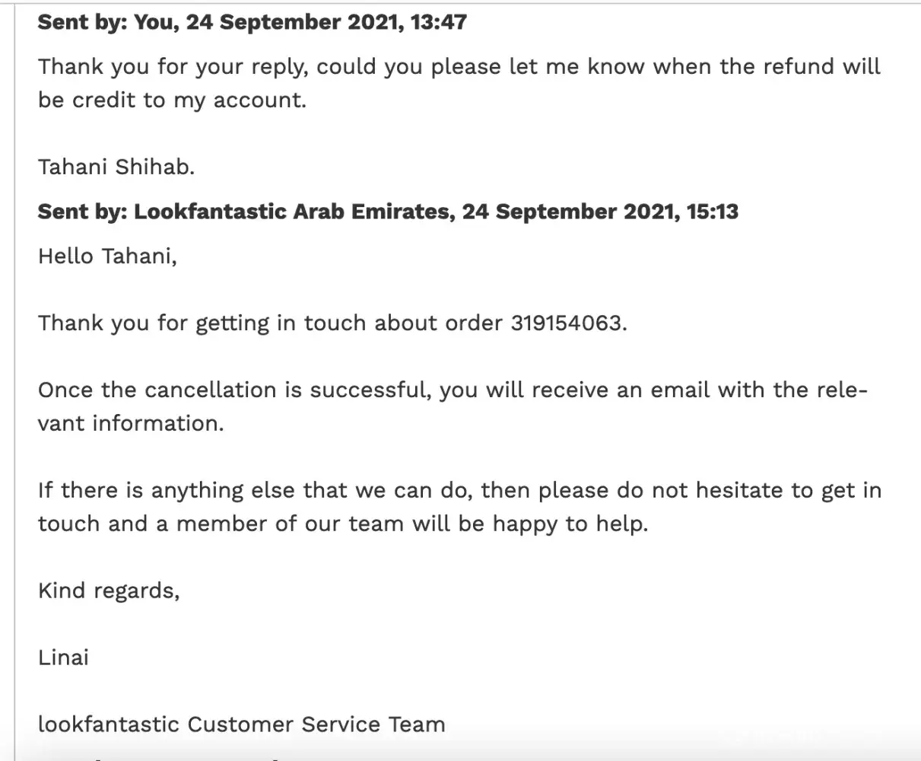Click the "Kind regards," line

pos(109,591)
